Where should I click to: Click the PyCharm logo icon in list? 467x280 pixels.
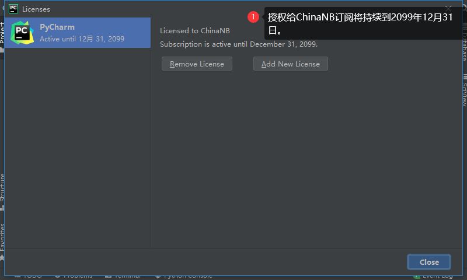tap(22, 33)
